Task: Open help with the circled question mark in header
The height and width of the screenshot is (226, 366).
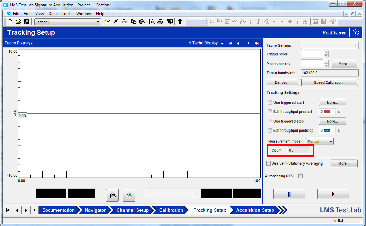Action: tap(355, 32)
